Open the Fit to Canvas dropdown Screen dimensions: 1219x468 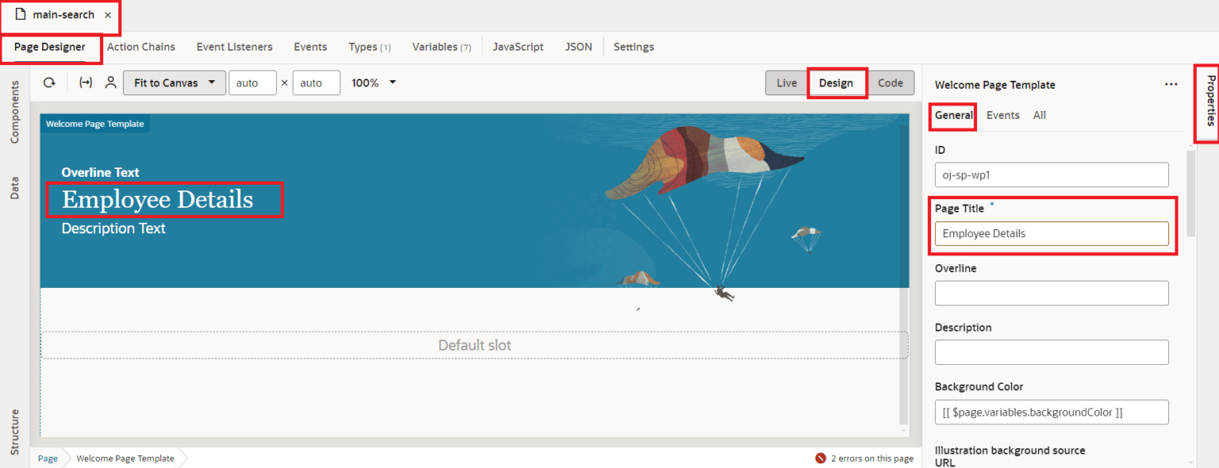coord(174,82)
